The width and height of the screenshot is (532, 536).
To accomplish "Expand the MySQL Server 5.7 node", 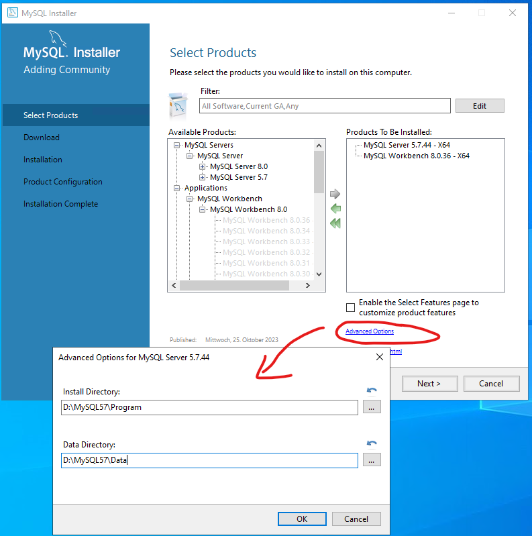I will 203,177.
